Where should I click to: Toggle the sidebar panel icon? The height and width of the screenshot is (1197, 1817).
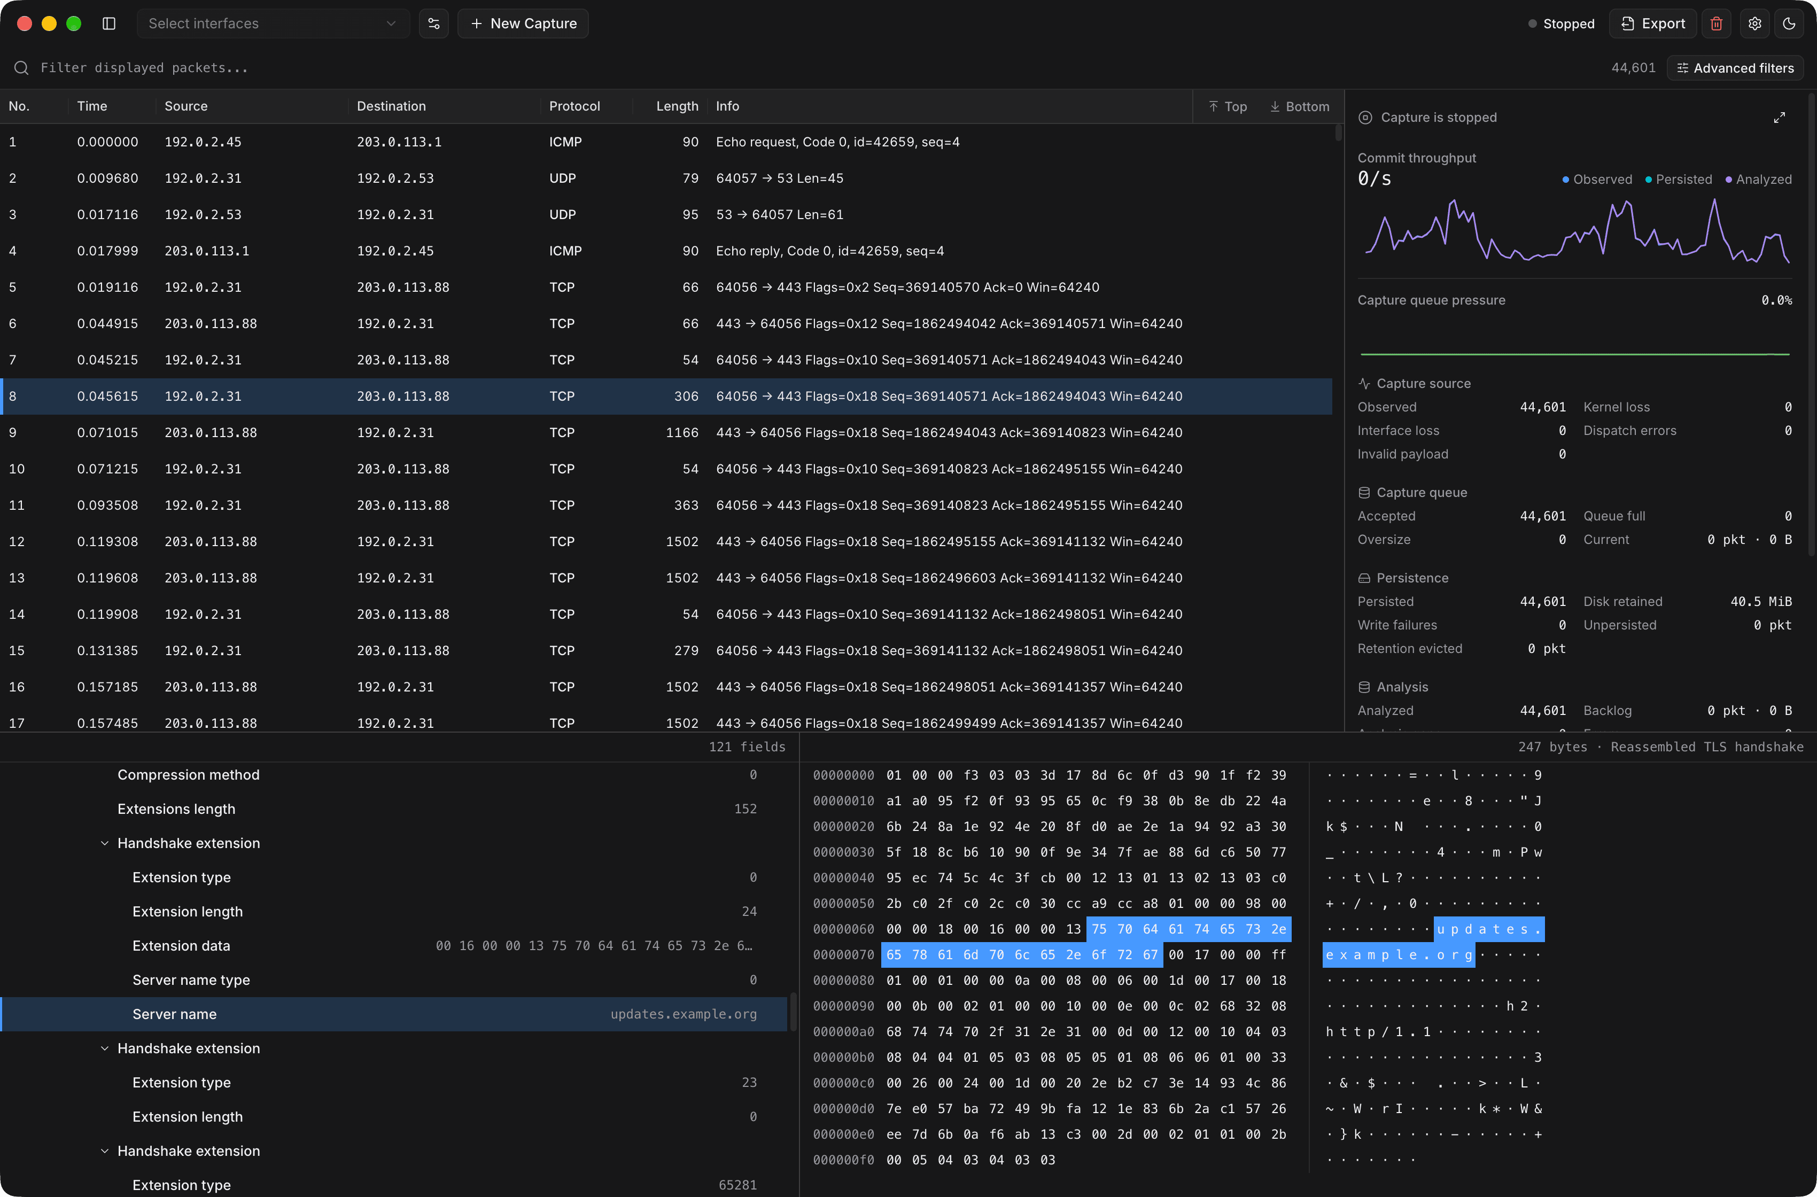tap(109, 24)
